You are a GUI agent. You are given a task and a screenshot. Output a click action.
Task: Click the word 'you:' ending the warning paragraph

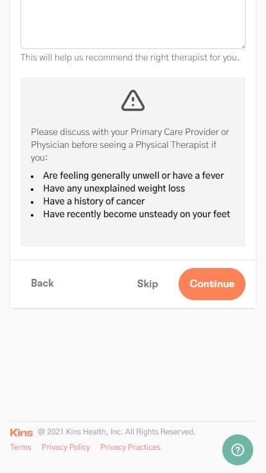click(x=39, y=157)
